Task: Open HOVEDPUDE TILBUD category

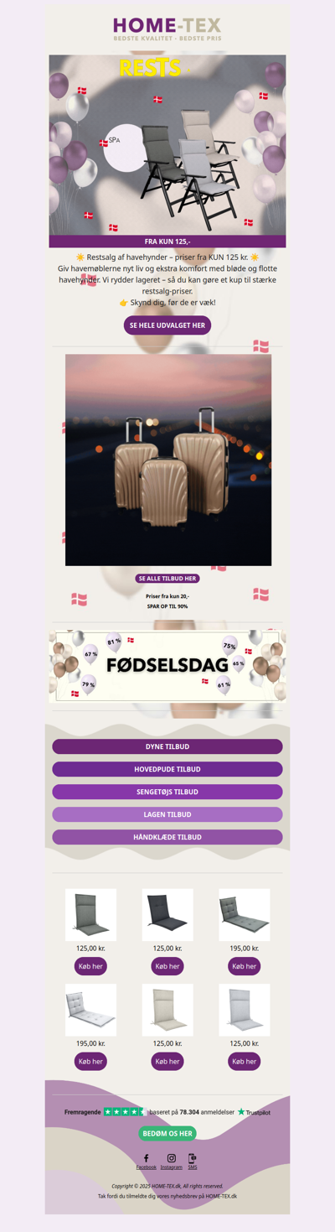Action: pos(167,769)
